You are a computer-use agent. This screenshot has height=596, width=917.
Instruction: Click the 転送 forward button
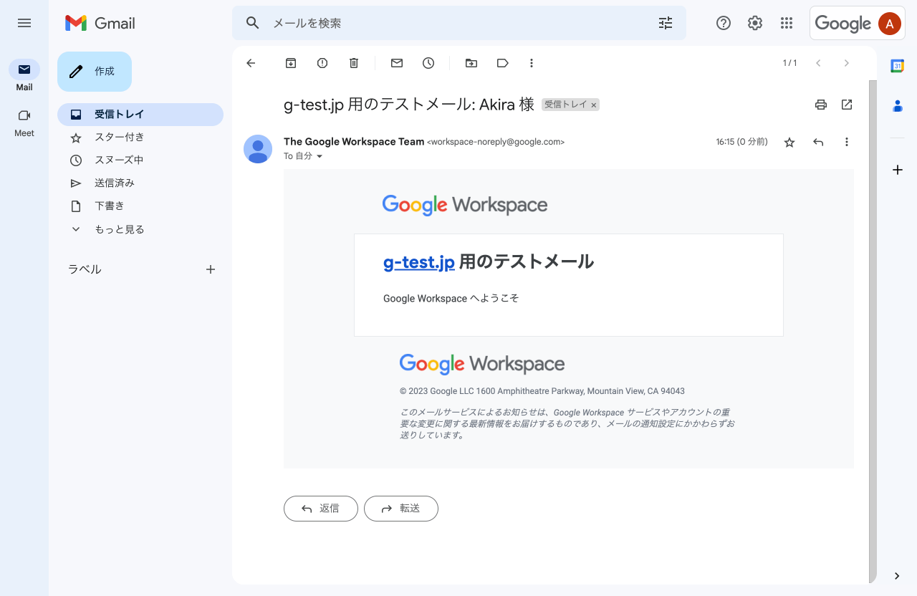[x=401, y=509]
